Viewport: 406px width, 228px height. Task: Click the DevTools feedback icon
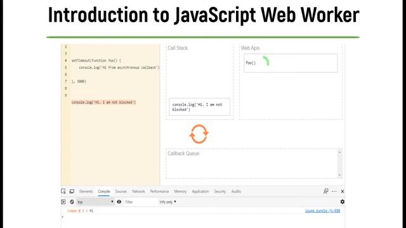[325, 191]
